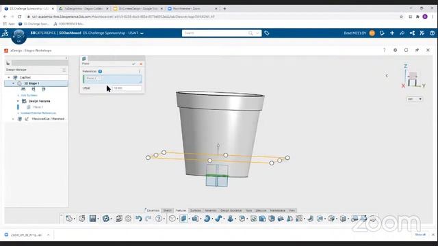The image size is (438, 246).
Task: Open the dashboard title dropdown chevron
Action: click(x=142, y=33)
